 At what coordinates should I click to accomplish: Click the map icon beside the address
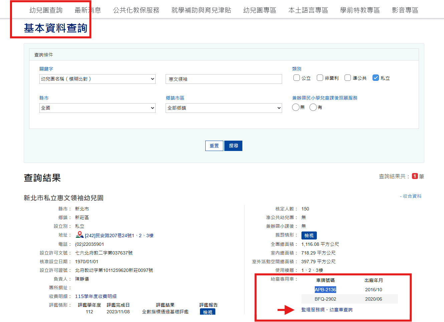79,235
